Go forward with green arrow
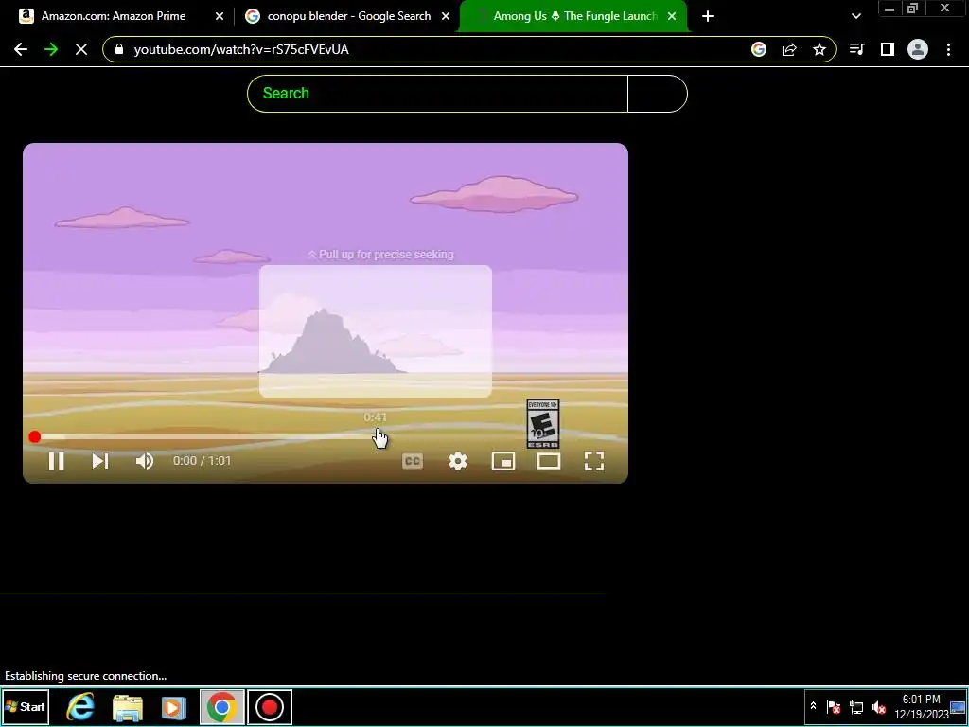This screenshot has width=969, height=727. [51, 49]
